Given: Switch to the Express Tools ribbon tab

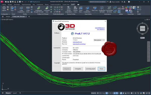Looking at the screenshot, I should pyautogui.click(x=66, y=5).
